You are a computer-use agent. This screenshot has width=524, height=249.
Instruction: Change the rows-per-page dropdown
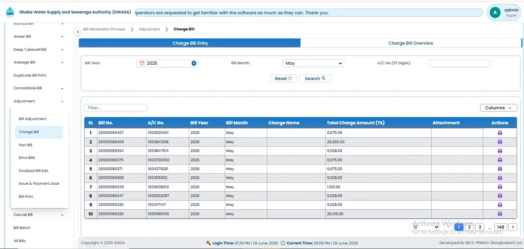[425, 227]
